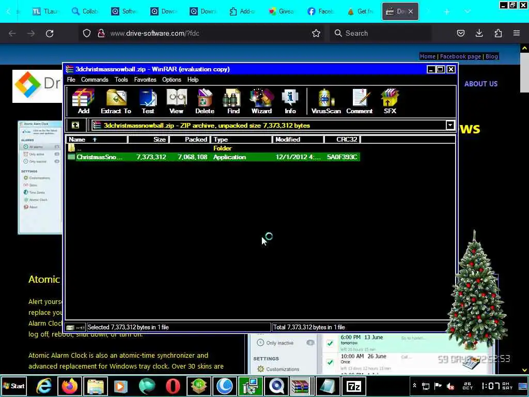This screenshot has width=529, height=397.
Task: Open the Options menu
Action: pyautogui.click(x=172, y=80)
